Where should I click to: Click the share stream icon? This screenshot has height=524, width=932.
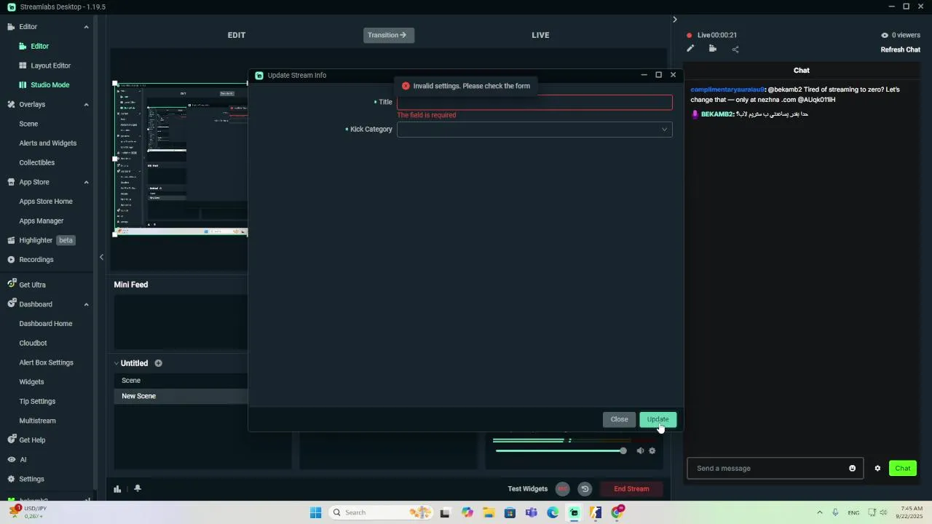(x=735, y=49)
